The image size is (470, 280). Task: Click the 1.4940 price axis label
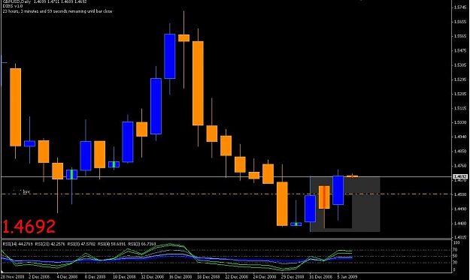460,137
